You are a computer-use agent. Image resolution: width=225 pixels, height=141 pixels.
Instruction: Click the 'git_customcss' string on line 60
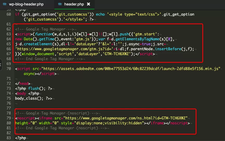pyautogui.click(x=73, y=14)
